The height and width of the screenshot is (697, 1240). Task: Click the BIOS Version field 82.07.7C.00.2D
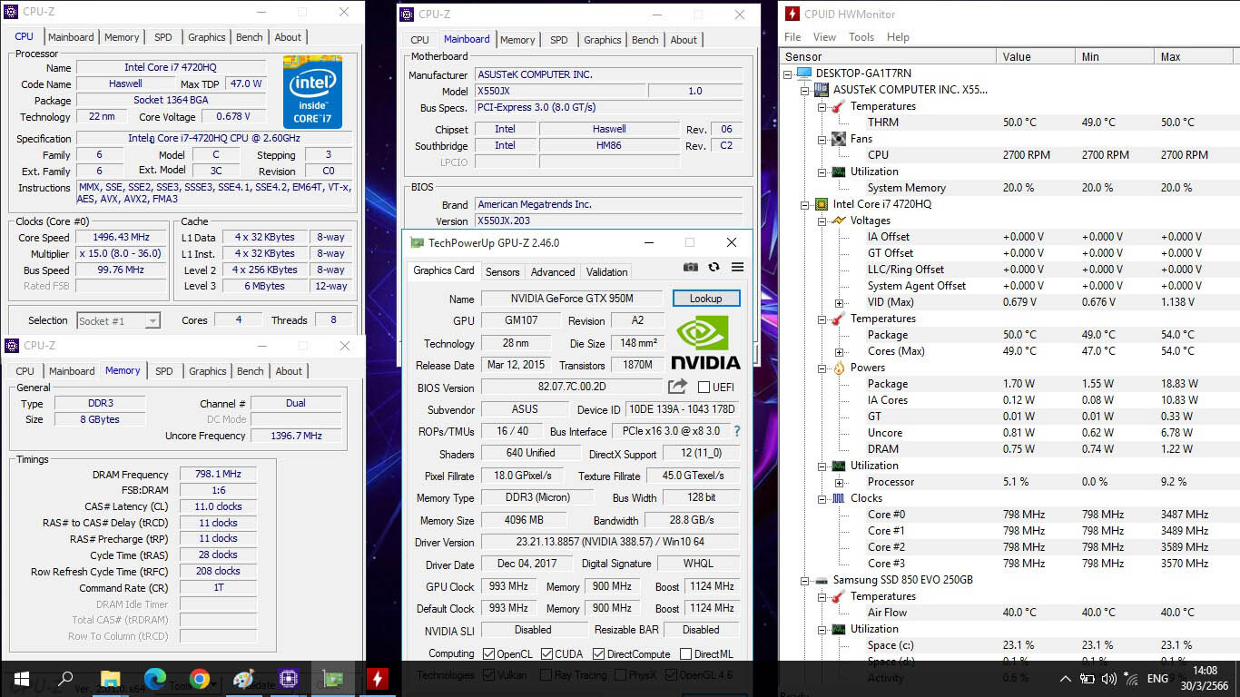click(572, 388)
